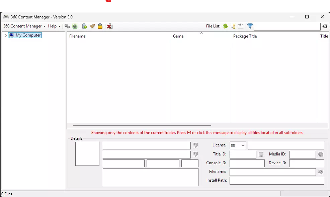Maximize the 360 Content Manager window
Viewport: 330px width, 197px height.
(x=307, y=17)
